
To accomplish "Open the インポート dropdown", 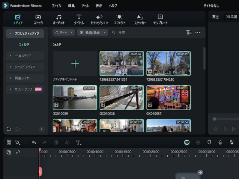I will point(64,32).
